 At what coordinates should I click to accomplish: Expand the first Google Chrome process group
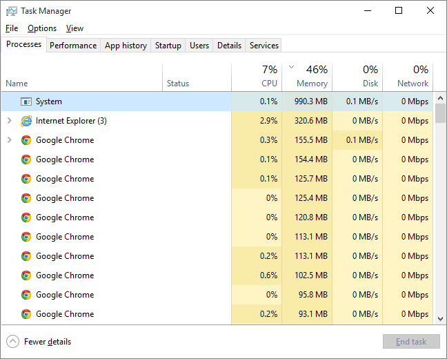click(x=9, y=140)
